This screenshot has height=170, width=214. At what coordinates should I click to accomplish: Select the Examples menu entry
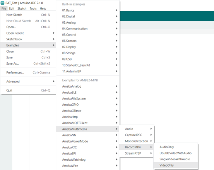[28, 45]
